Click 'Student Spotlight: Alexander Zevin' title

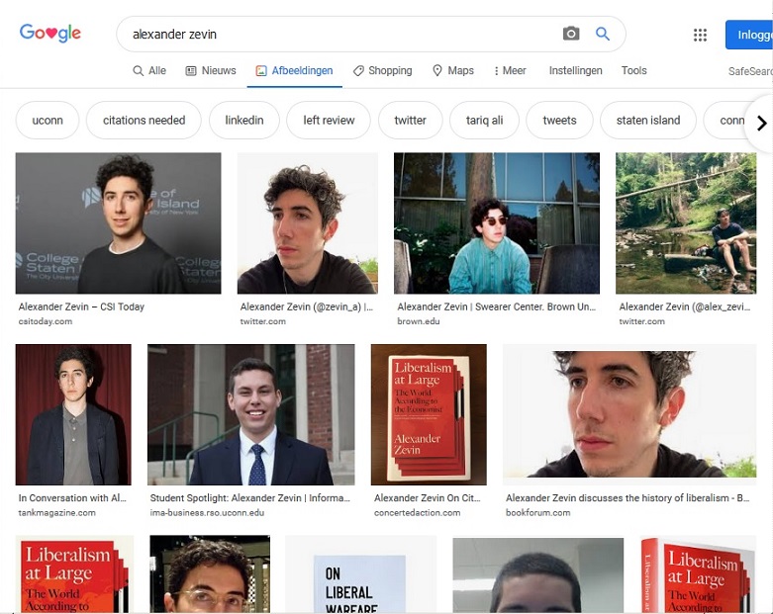tap(250, 497)
